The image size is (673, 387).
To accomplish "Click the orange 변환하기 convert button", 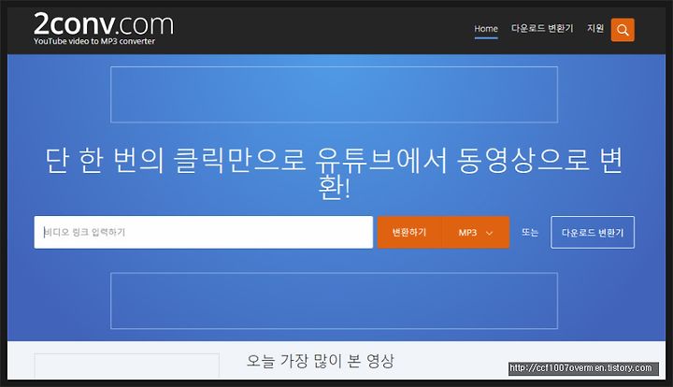I will [409, 232].
